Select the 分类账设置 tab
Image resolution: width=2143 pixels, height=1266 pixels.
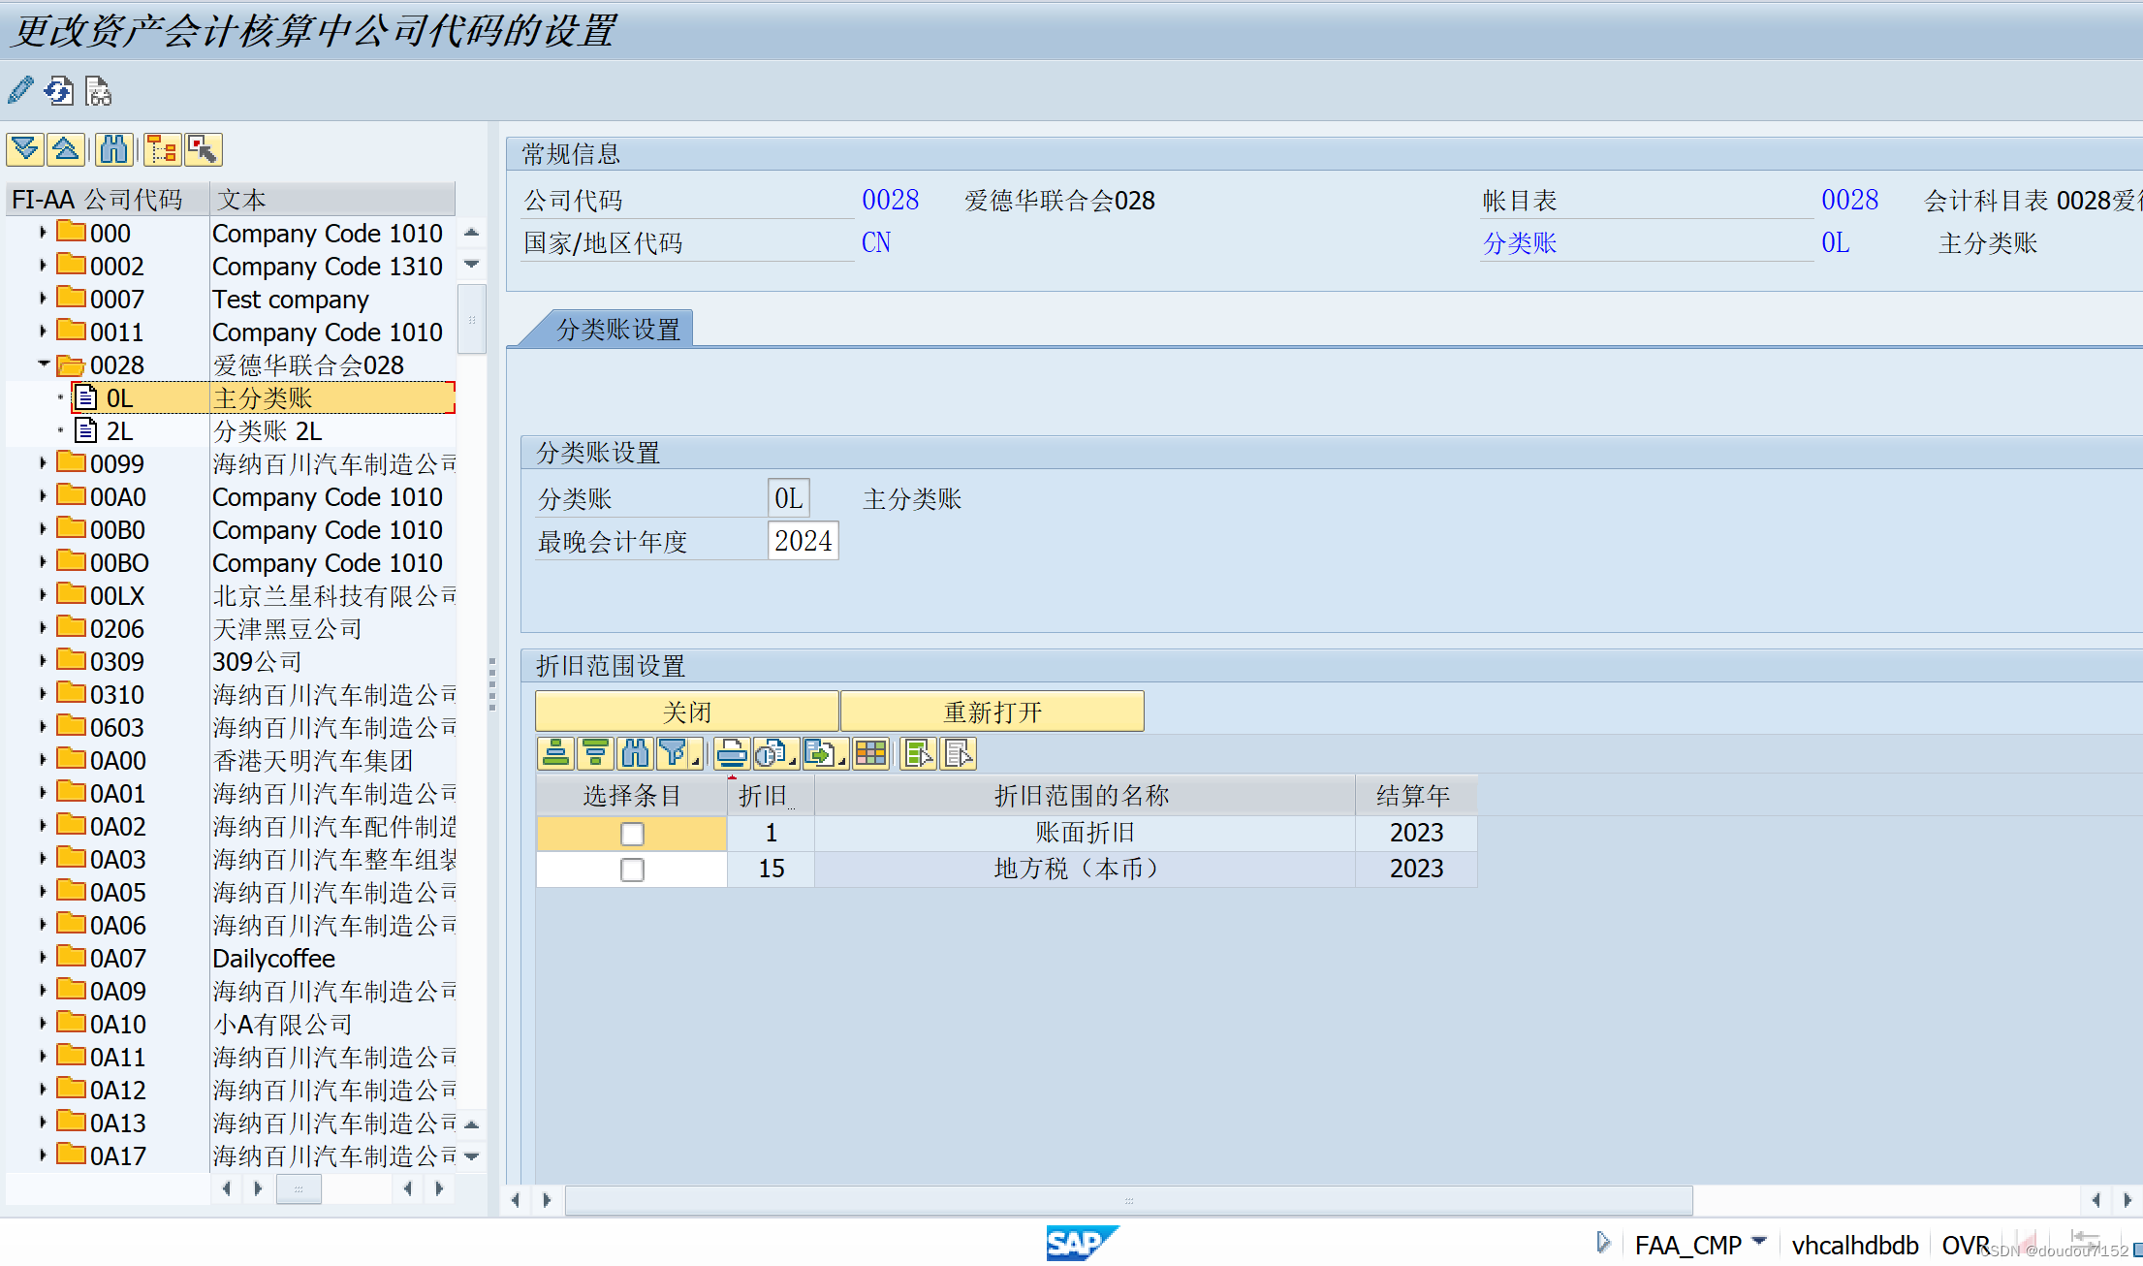click(617, 330)
